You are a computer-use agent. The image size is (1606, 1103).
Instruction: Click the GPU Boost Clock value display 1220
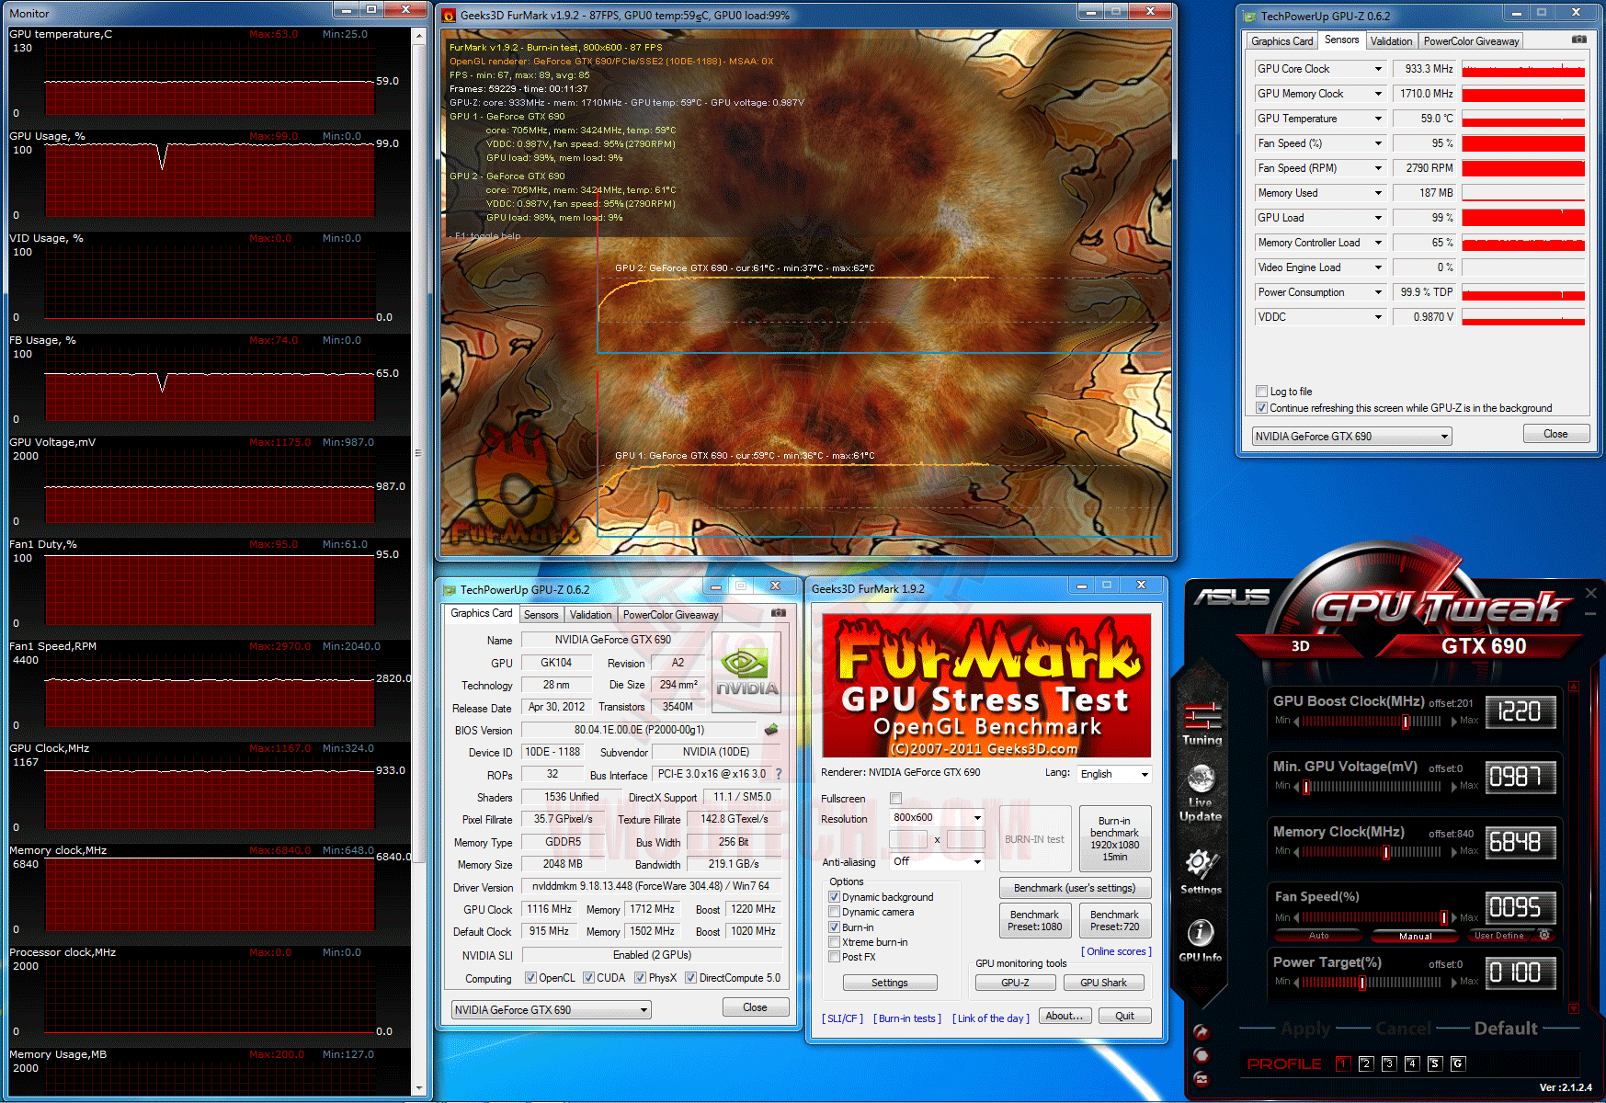click(x=1521, y=711)
